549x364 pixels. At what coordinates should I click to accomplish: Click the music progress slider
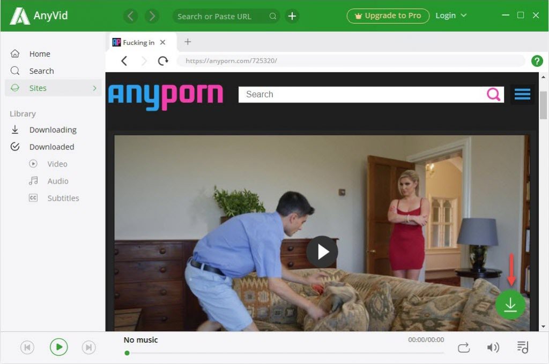(x=284, y=353)
